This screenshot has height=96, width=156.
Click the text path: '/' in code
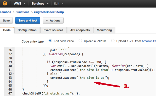[x=58, y=50]
